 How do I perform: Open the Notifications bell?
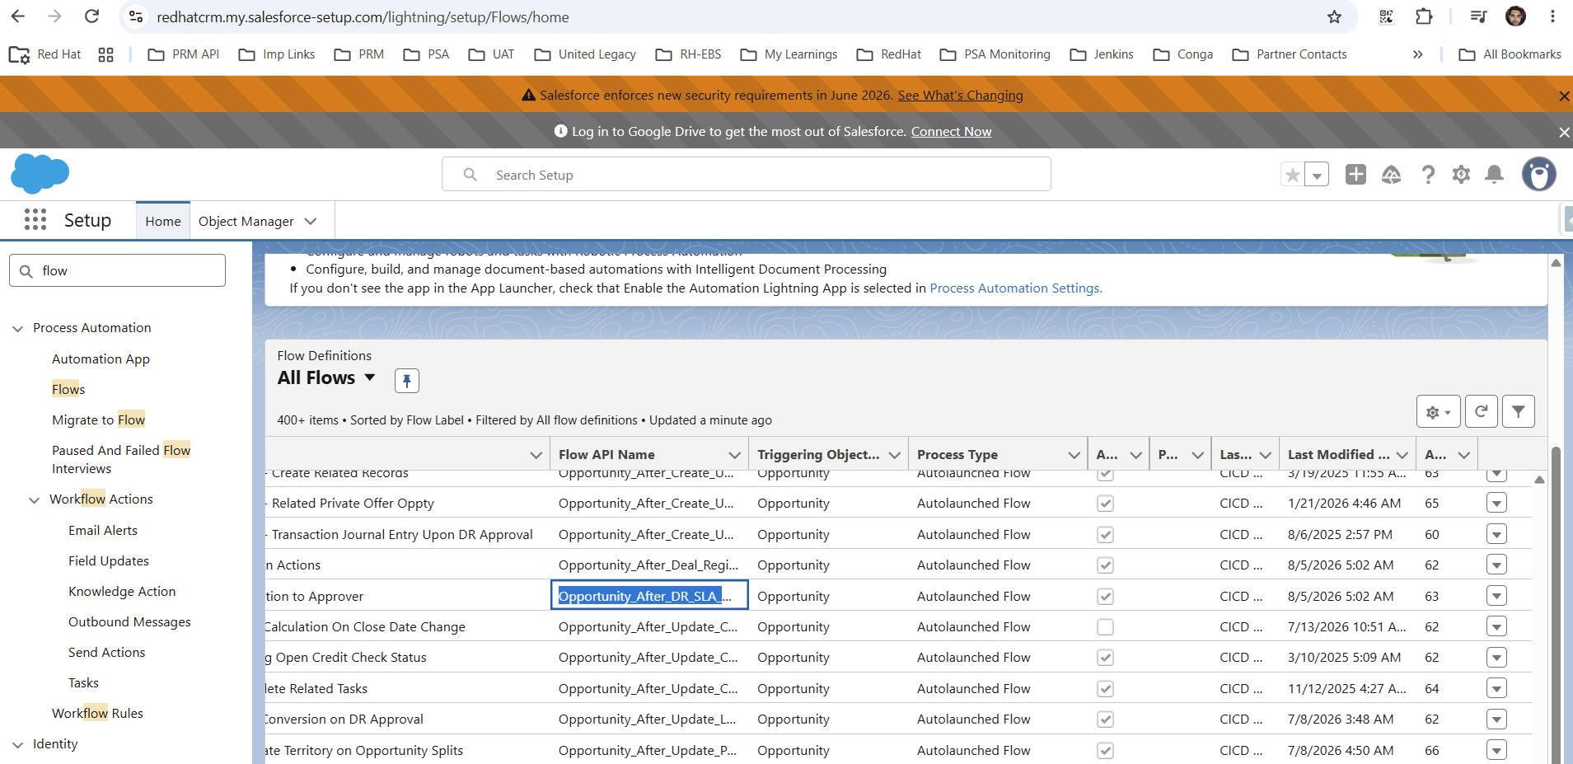(x=1494, y=174)
